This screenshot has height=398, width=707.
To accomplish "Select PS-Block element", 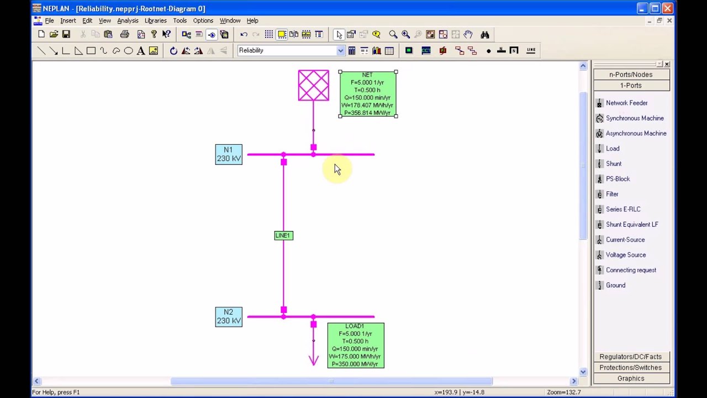I will 613,179.
